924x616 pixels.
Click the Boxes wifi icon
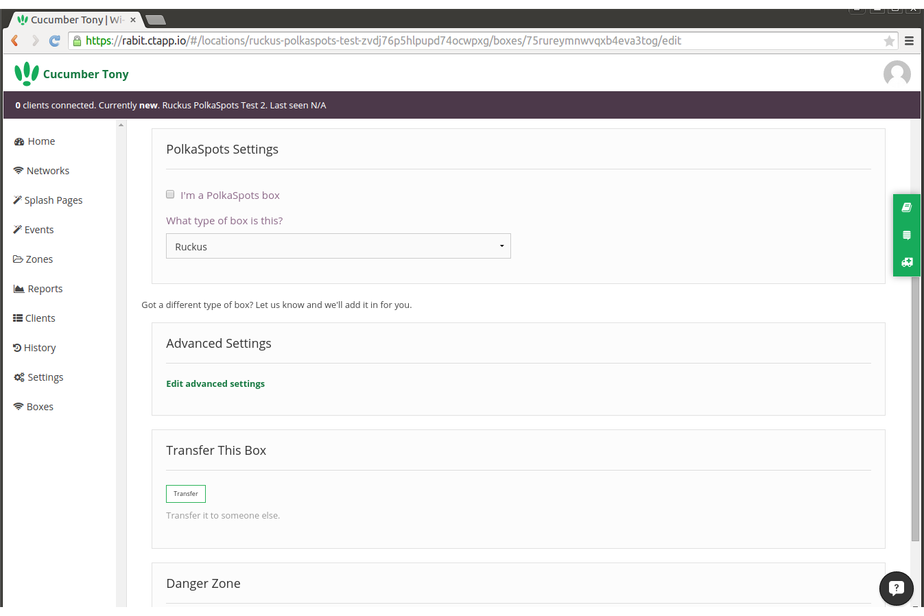click(19, 407)
